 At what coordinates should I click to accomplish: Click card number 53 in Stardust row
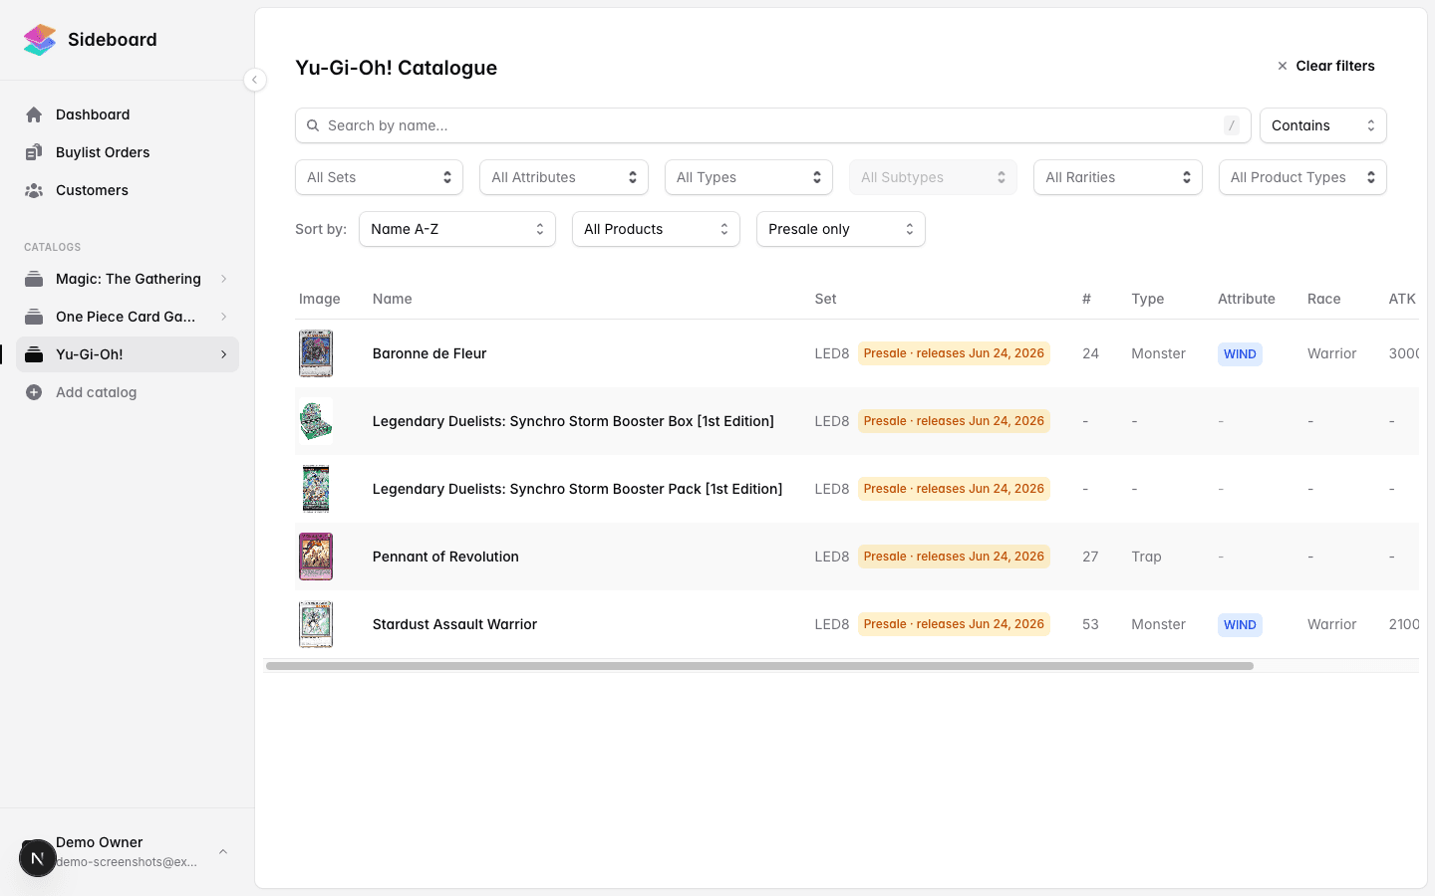tap(1090, 624)
